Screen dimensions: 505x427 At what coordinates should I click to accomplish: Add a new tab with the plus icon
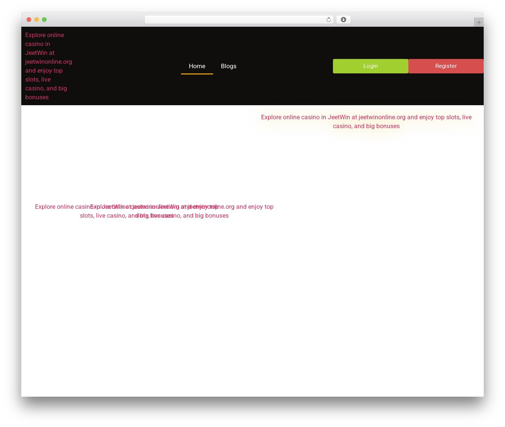point(479,22)
